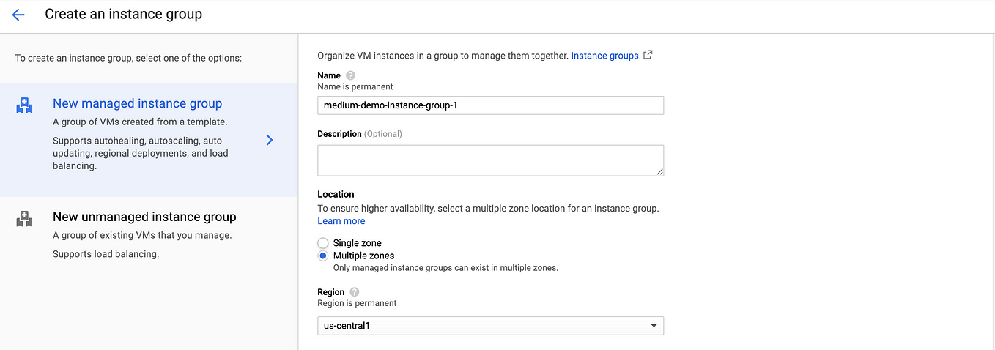The height and width of the screenshot is (350, 995).
Task: Open the Region us-central1 dropdown
Action: point(490,325)
